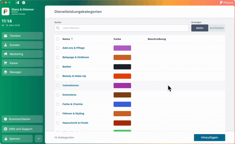The width and height of the screenshot is (235, 144).
Task: Click the clock icon next to Kommen/Gehen
Action: 6,119
